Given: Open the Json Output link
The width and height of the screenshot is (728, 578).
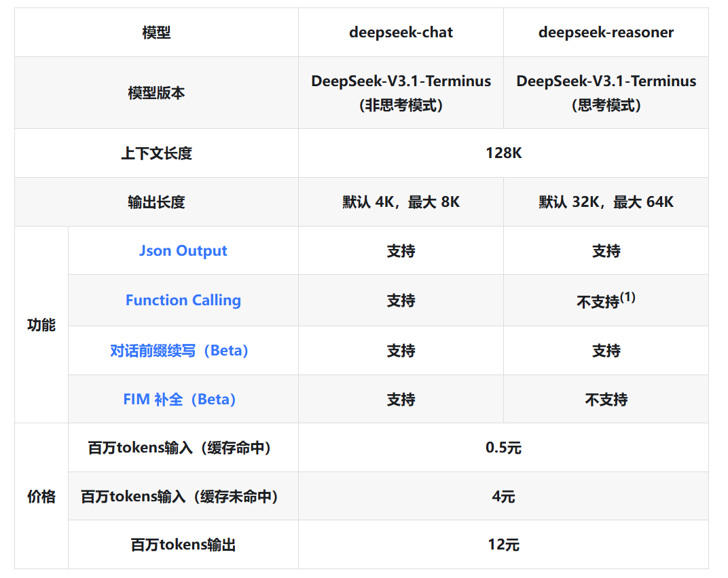Looking at the screenshot, I should (183, 250).
